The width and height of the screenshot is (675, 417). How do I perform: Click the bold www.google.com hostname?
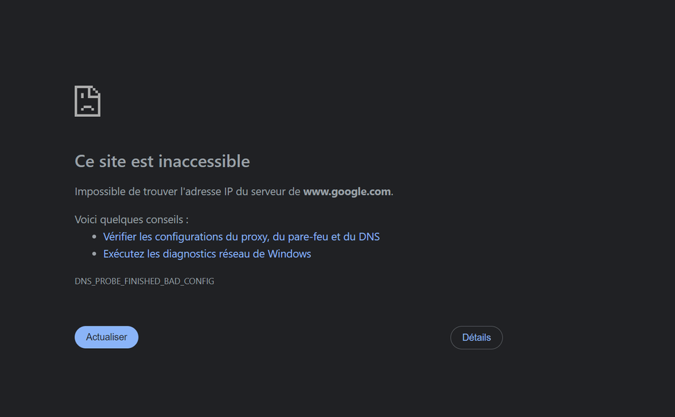click(x=347, y=191)
